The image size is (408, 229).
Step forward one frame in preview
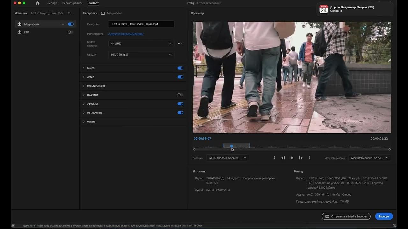point(301,158)
